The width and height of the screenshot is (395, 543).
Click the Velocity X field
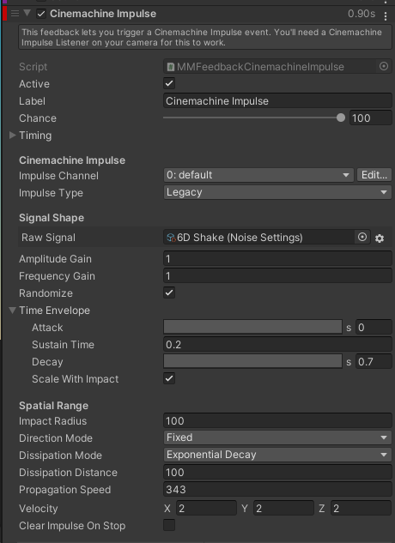click(x=206, y=509)
